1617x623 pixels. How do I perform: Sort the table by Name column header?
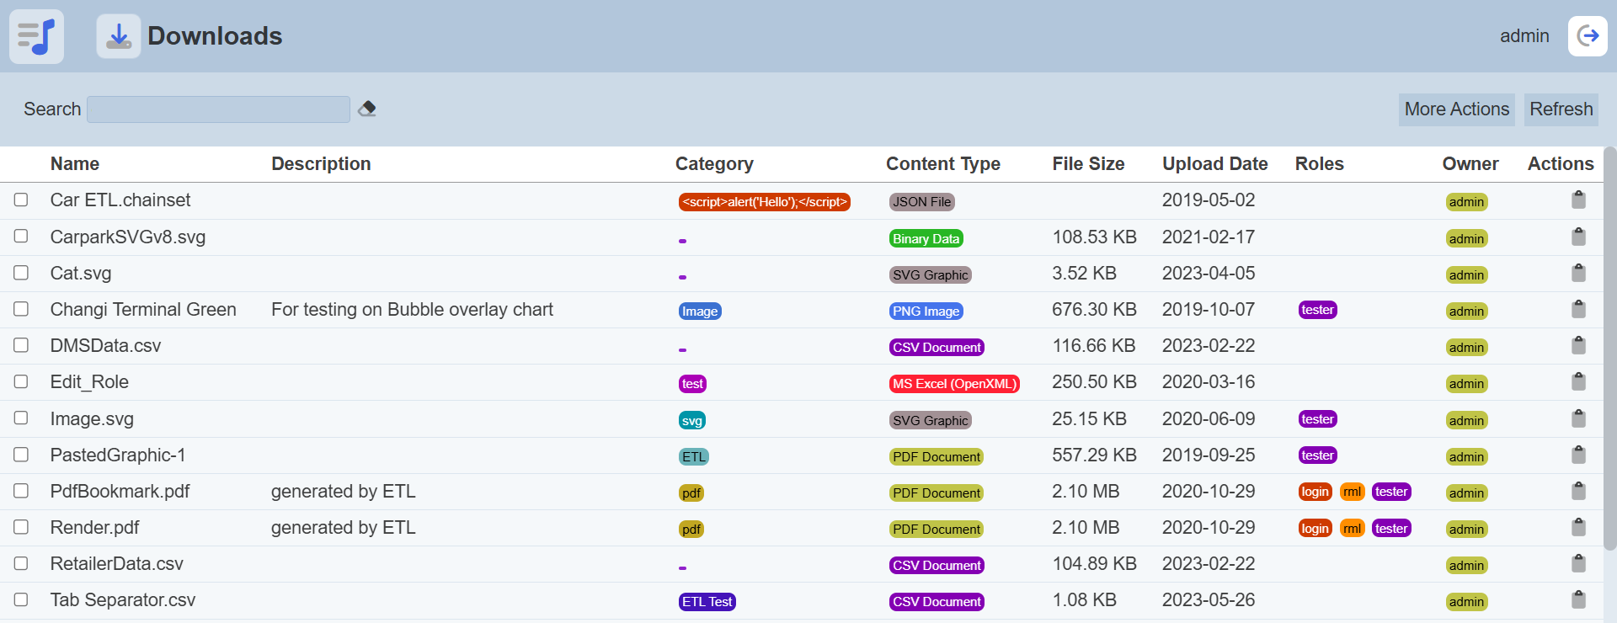coord(75,164)
